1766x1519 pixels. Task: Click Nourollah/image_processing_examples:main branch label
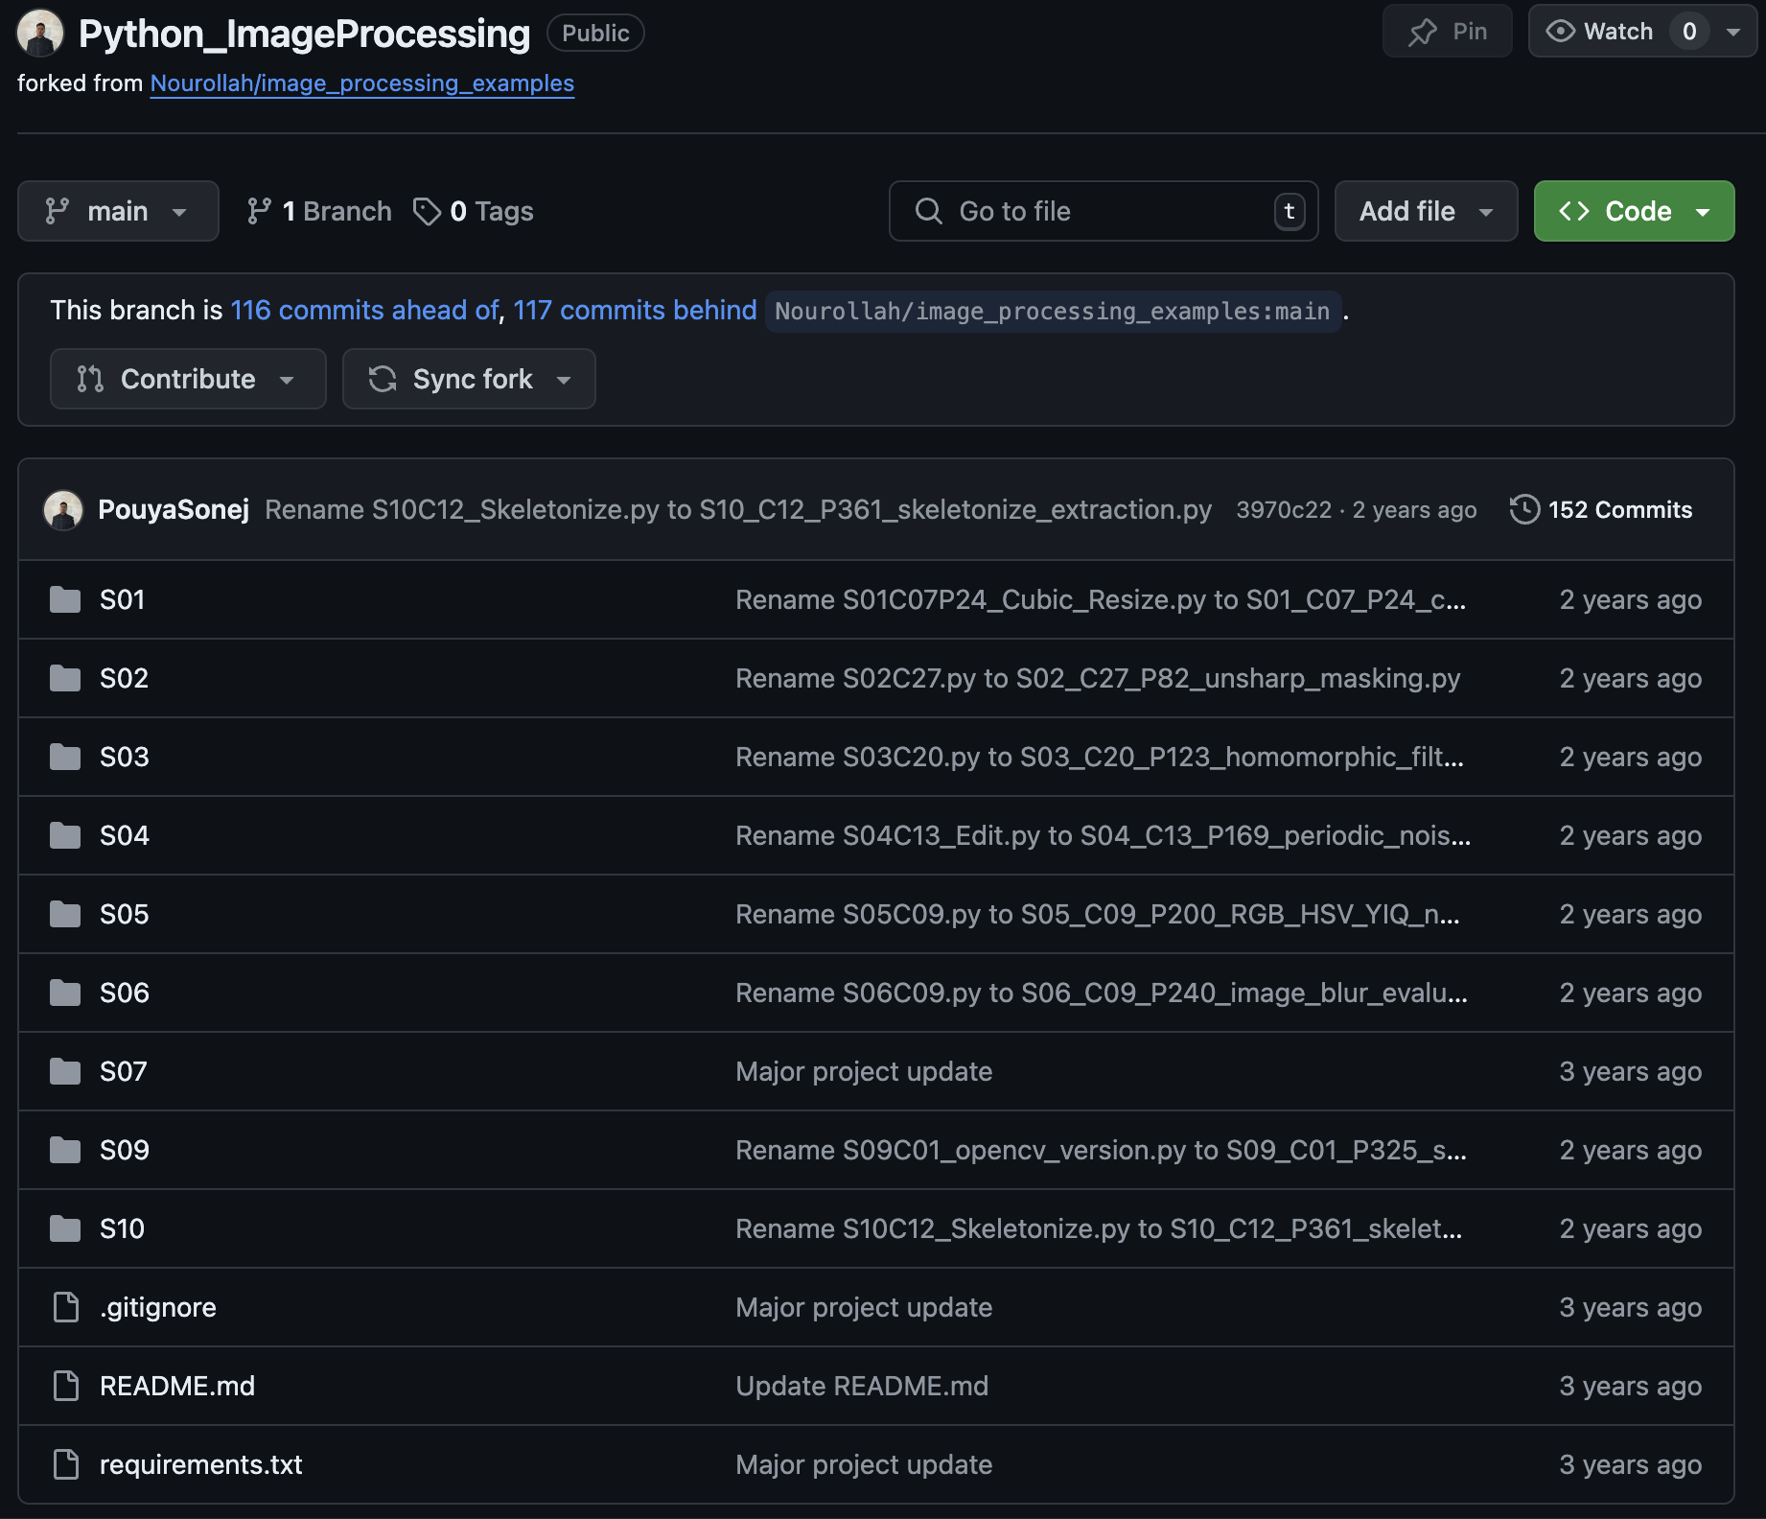(1052, 311)
